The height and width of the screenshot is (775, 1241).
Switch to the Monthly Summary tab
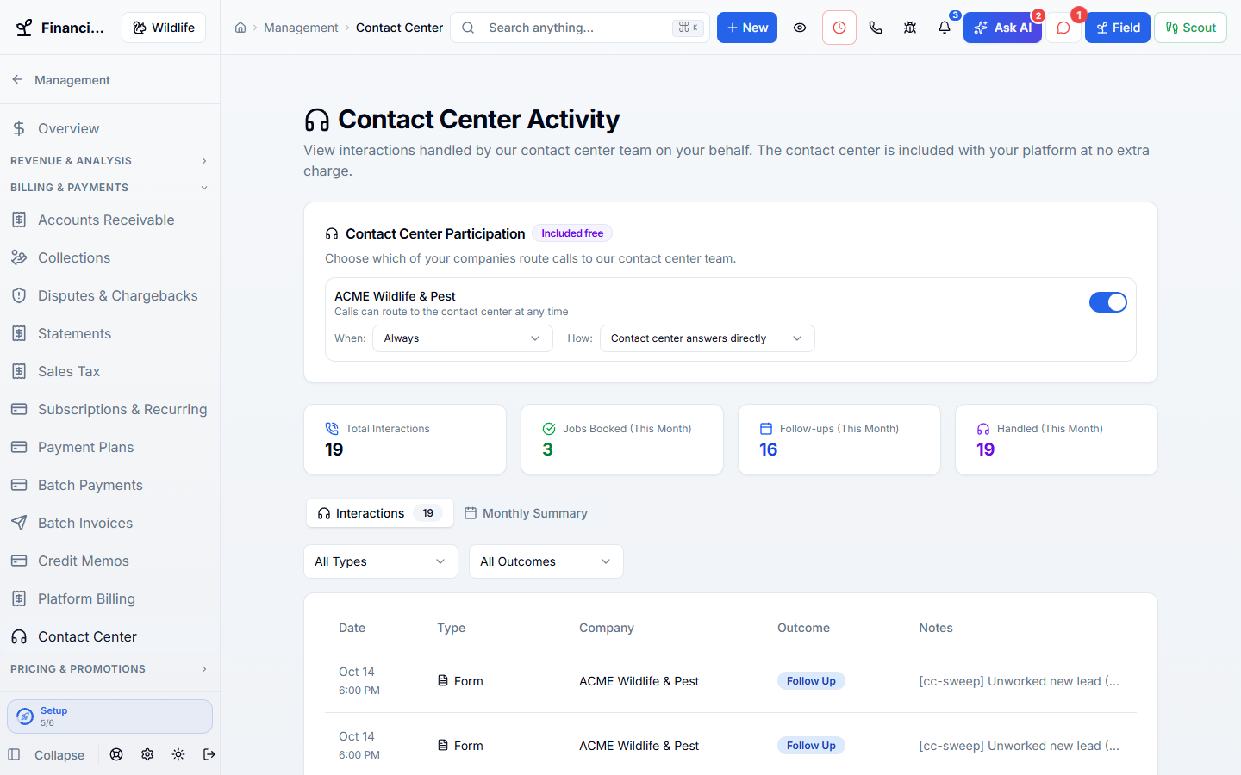(x=526, y=513)
